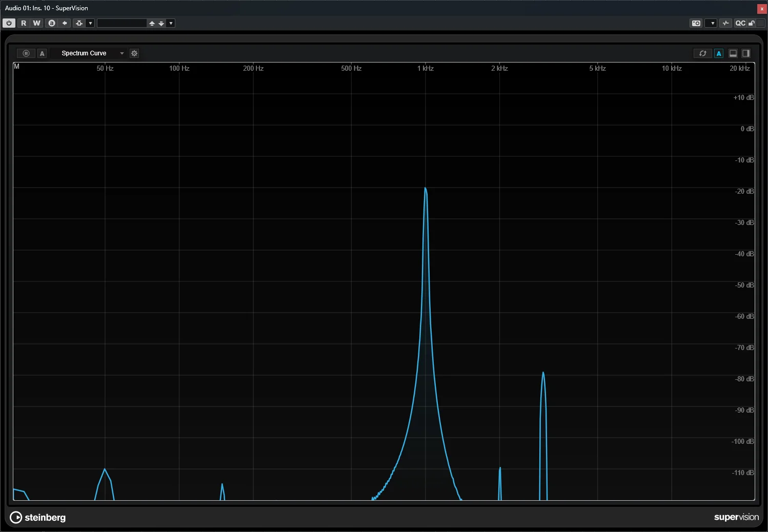The image size is (768, 532).
Task: Click the camera snapshot icon
Action: point(696,23)
